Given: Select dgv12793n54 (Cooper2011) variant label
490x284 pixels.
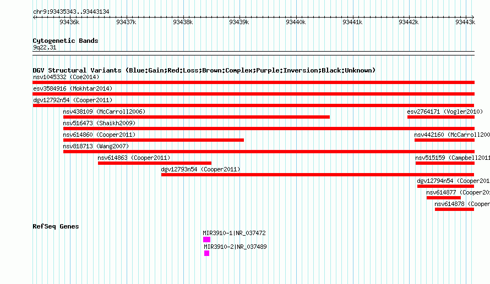Looking at the screenshot, I should (200, 169).
